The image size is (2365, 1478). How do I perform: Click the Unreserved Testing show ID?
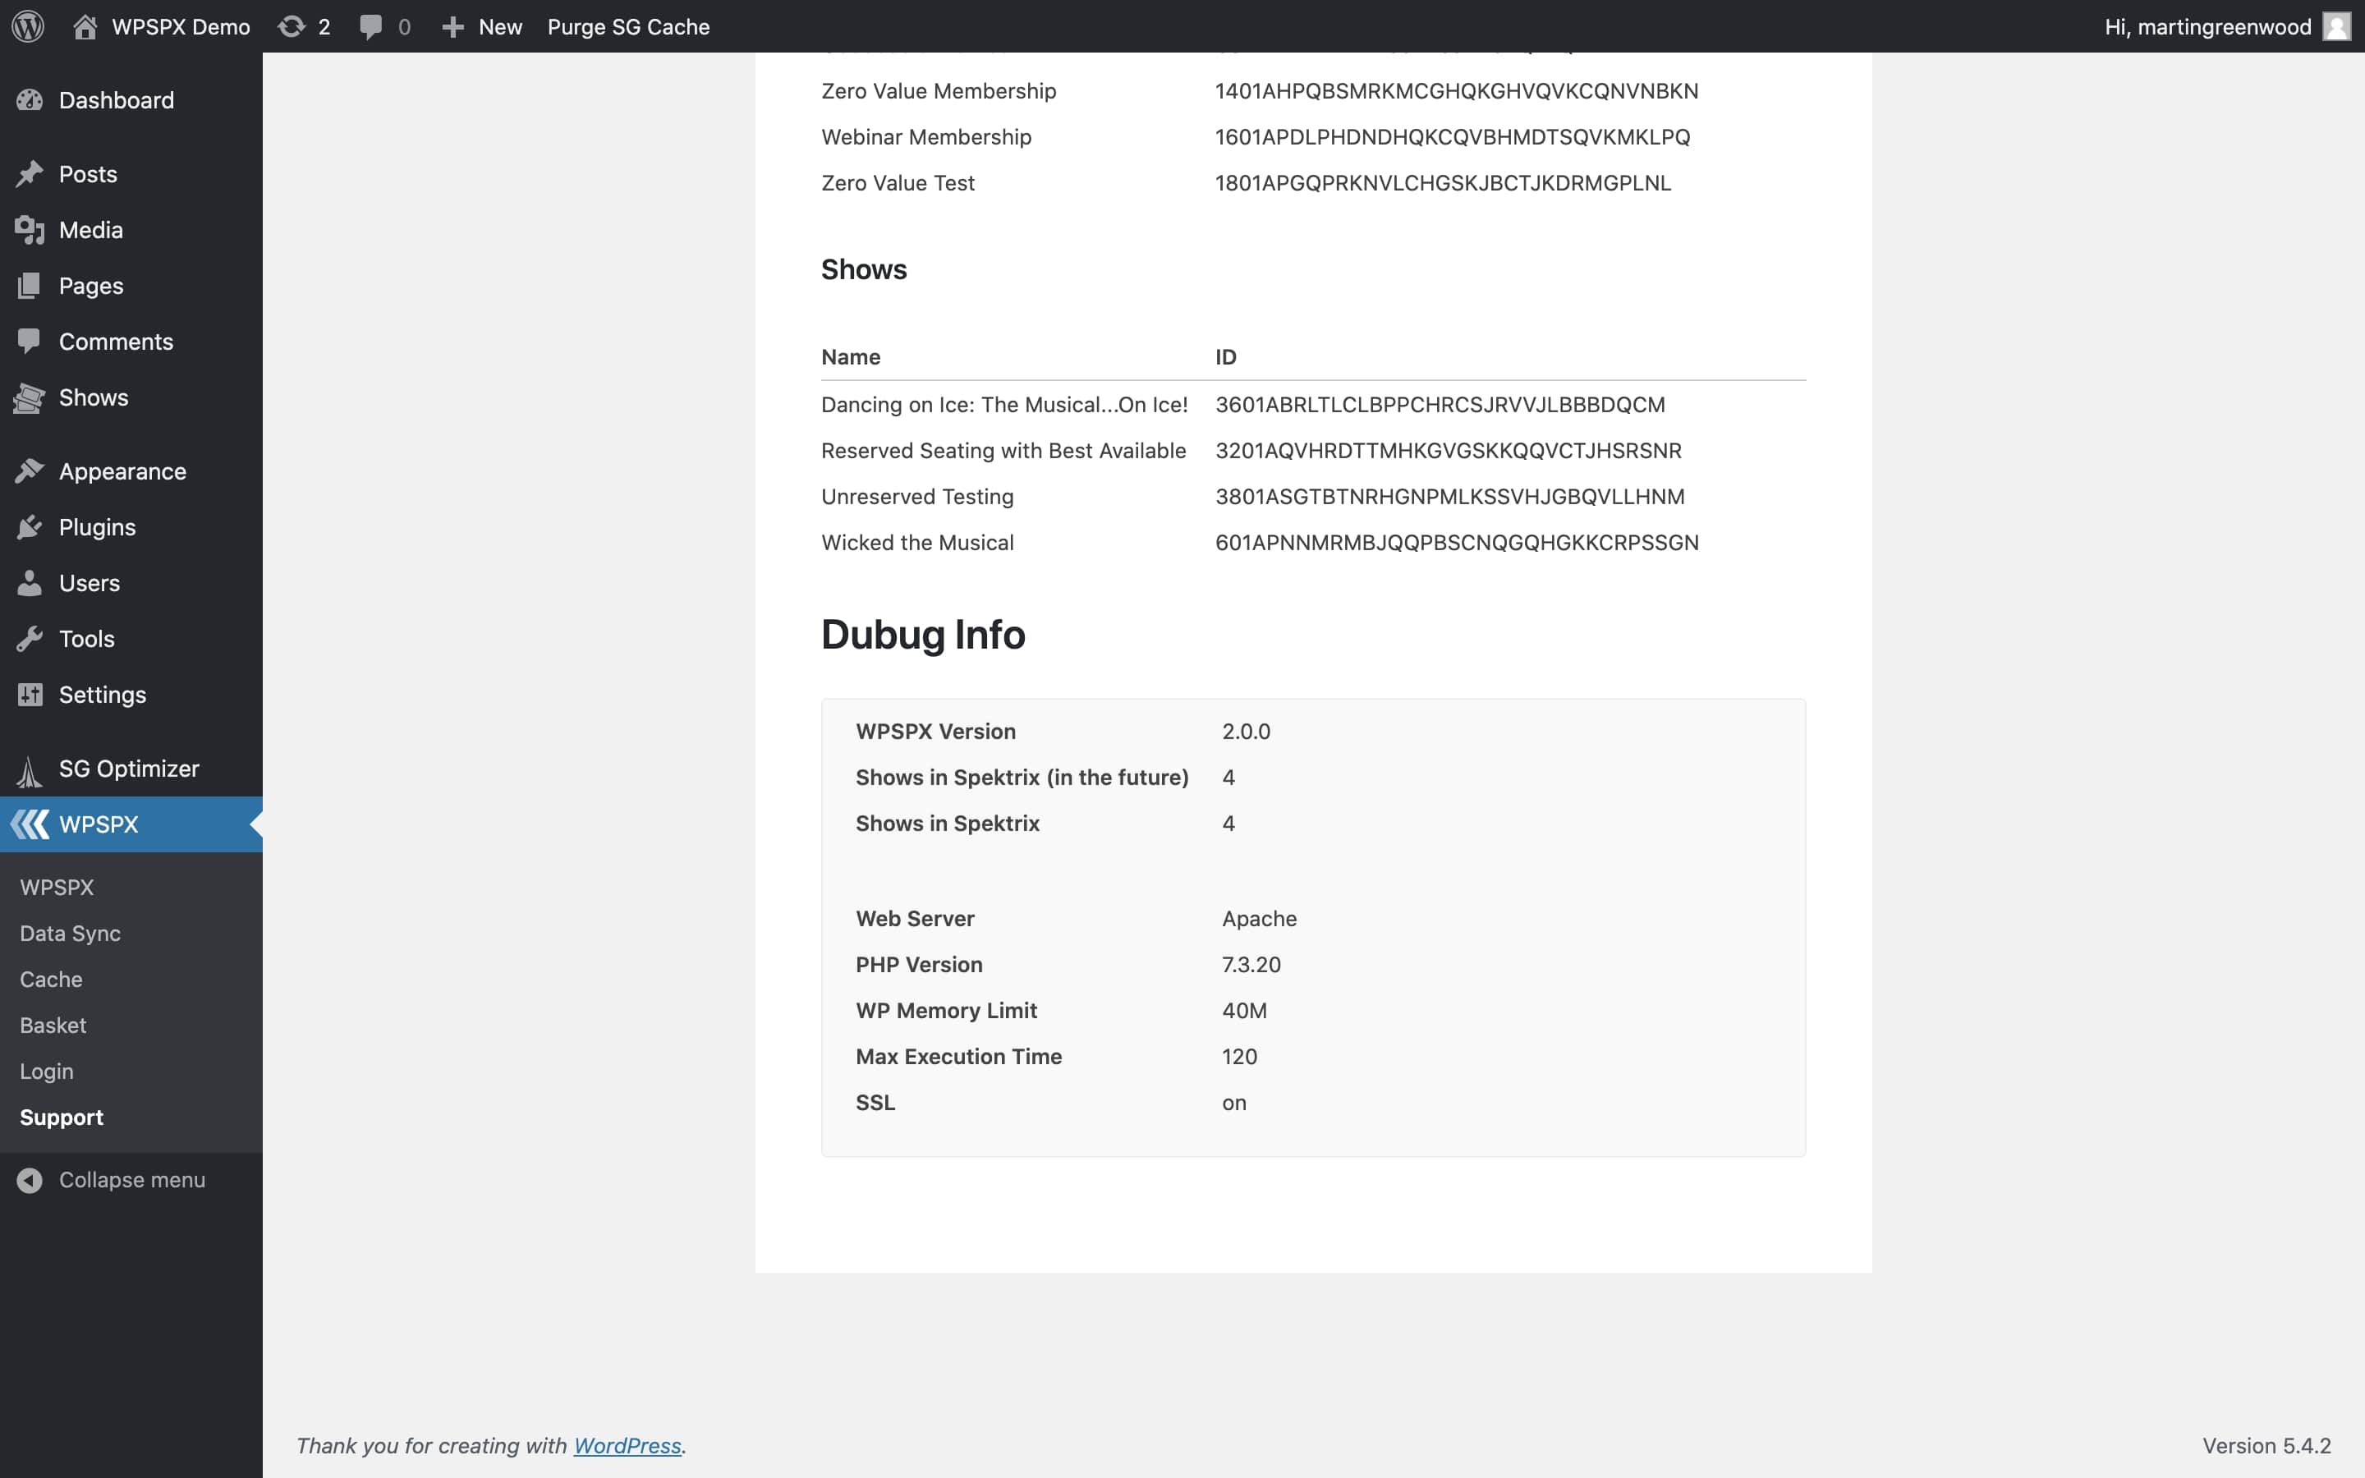click(1449, 497)
